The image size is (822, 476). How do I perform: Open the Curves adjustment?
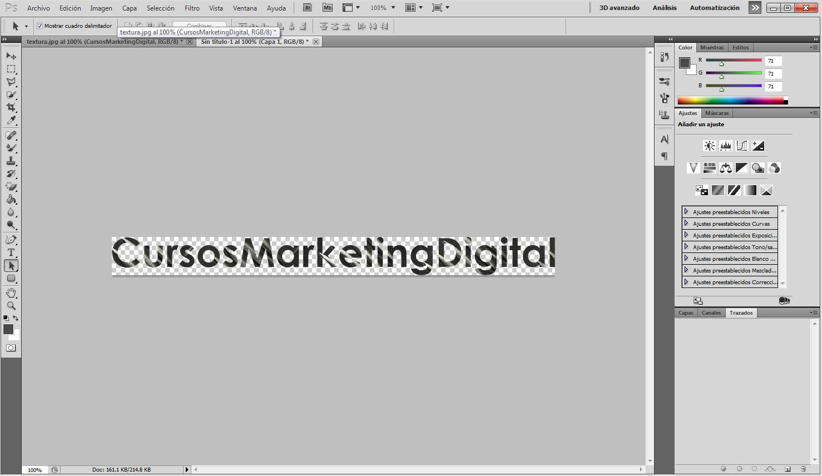[741, 145]
